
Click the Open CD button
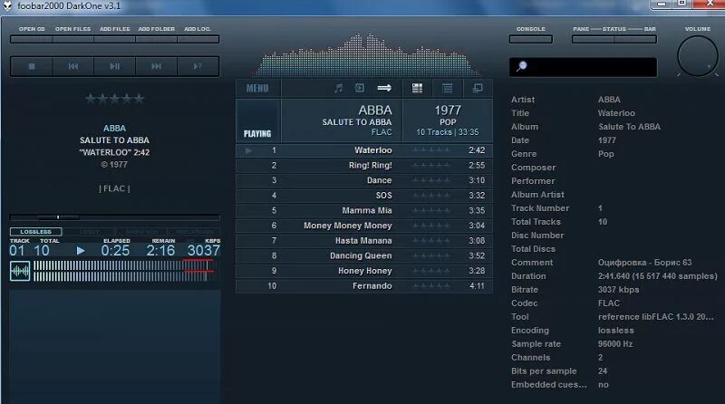coord(32,39)
